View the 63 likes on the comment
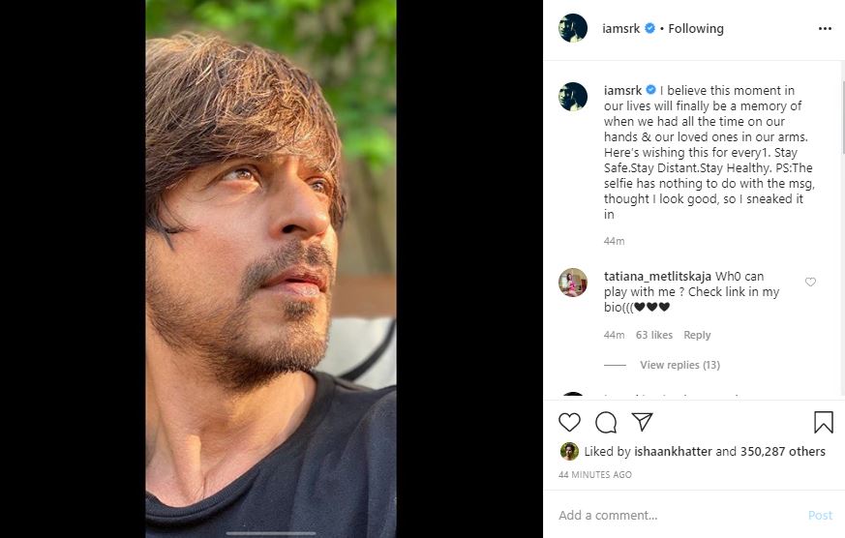This screenshot has width=845, height=538. (x=654, y=335)
